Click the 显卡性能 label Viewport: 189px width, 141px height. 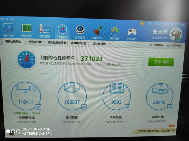click(x=72, y=118)
